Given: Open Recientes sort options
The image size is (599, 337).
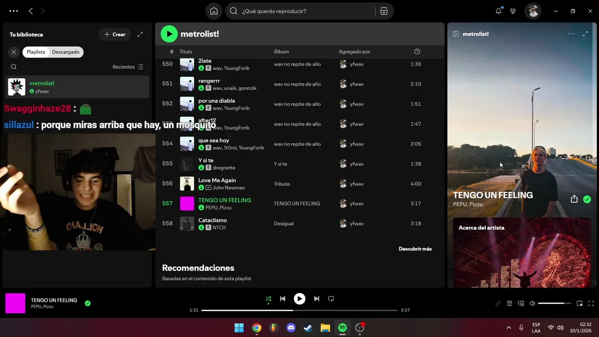Looking at the screenshot, I should 128,67.
